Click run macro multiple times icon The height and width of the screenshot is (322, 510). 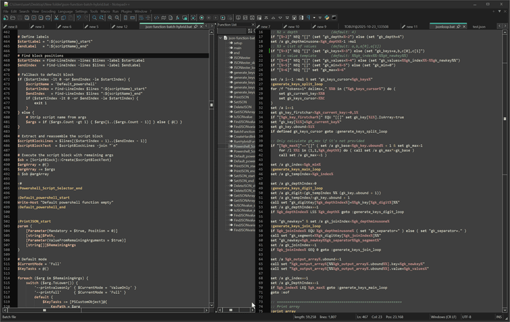[x=223, y=18]
